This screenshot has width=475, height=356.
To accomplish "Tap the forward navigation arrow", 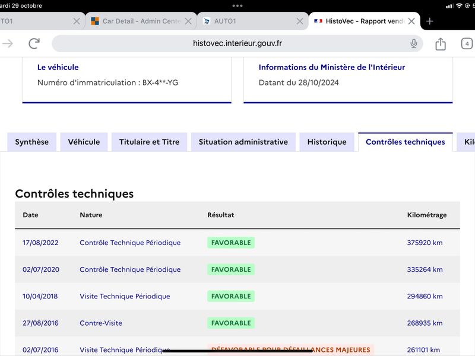I will click(x=8, y=43).
